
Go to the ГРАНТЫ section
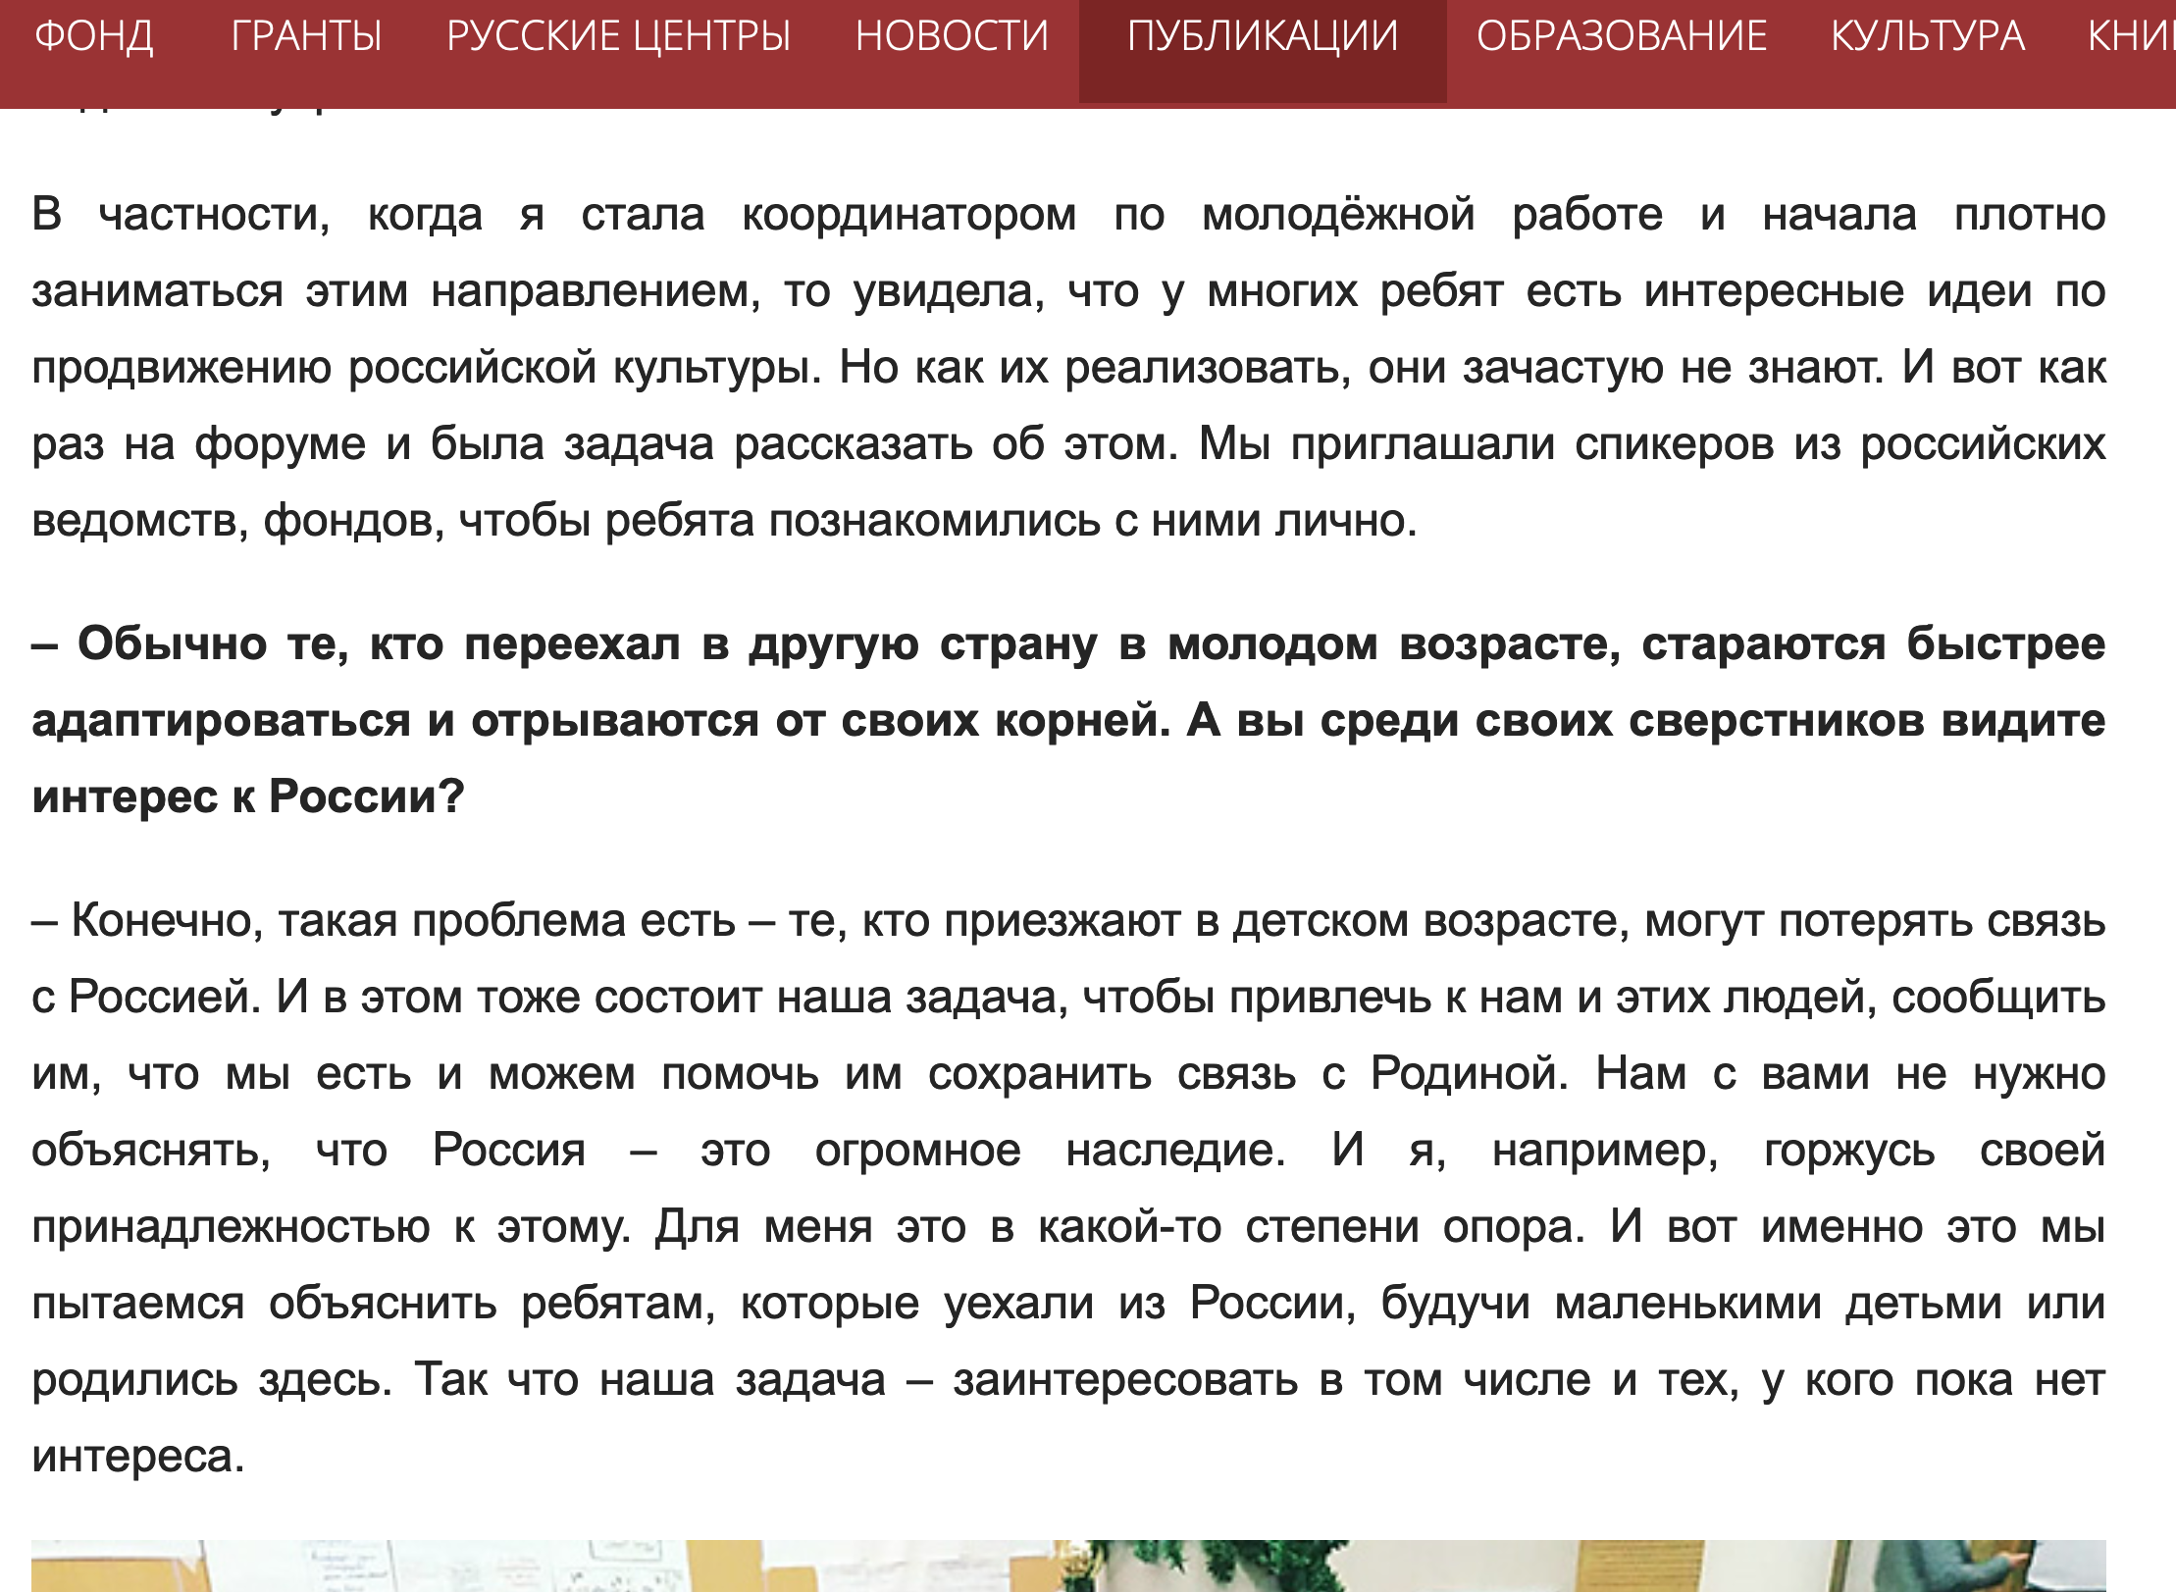click(306, 37)
